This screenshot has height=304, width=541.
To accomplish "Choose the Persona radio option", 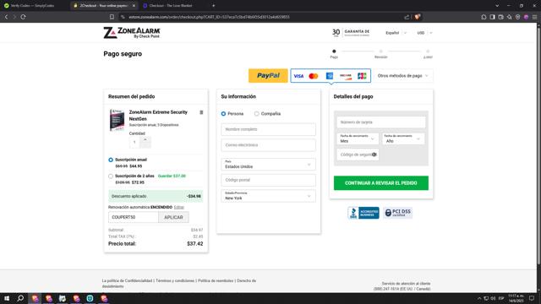I will 223,114.
